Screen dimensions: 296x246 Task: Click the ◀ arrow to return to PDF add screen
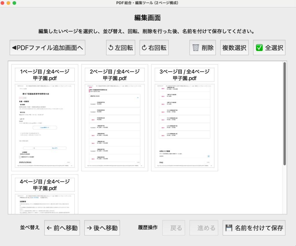(x=14, y=47)
